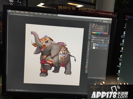Hide the 背景 background layer eye
Screen dimensions: 133x99
[x=91, y=48]
